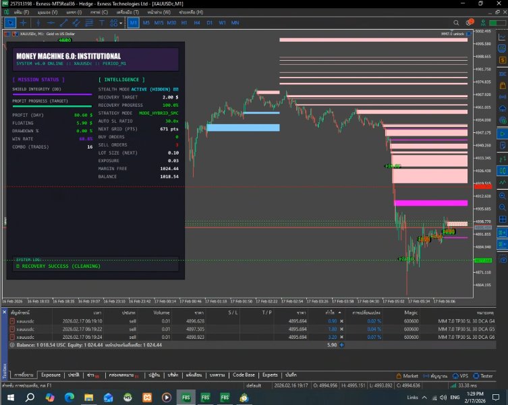Open the insert menu (I)

pyautogui.click(x=74, y=12)
